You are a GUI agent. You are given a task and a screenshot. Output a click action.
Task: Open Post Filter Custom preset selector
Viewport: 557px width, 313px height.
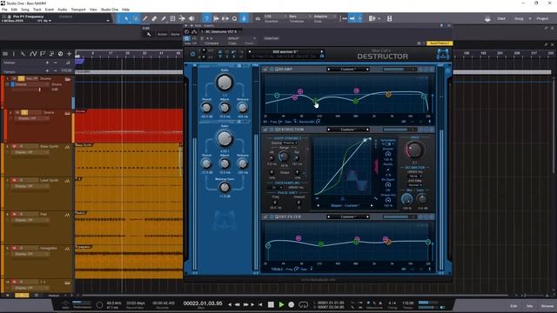[x=347, y=216]
